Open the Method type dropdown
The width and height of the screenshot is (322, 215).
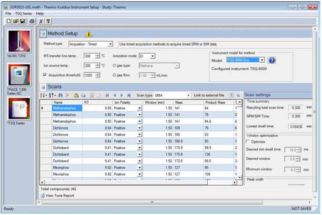(111, 44)
